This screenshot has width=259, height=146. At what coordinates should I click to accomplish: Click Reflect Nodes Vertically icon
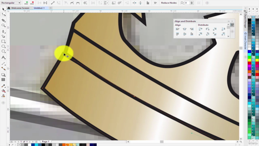[x=140, y=3]
